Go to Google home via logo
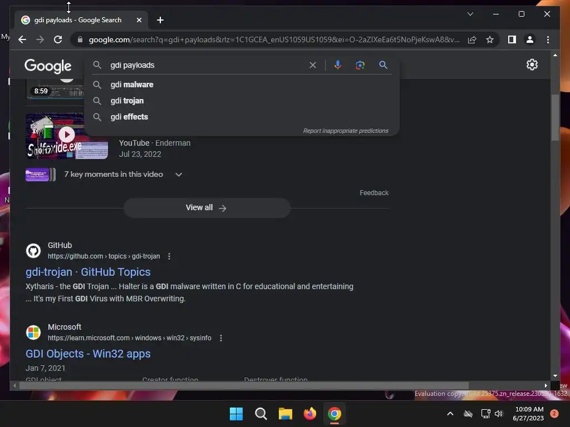The image size is (570, 427). (x=48, y=66)
